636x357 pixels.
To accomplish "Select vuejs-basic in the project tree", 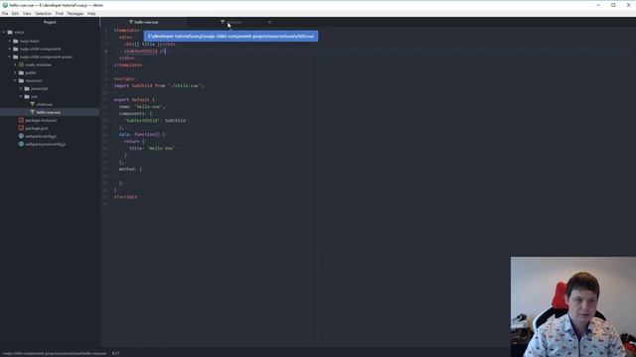I will pyautogui.click(x=29, y=41).
